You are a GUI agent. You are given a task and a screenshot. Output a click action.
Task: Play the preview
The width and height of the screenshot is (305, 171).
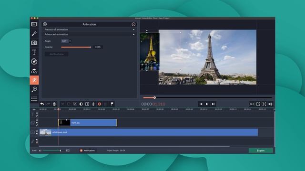click(207, 104)
